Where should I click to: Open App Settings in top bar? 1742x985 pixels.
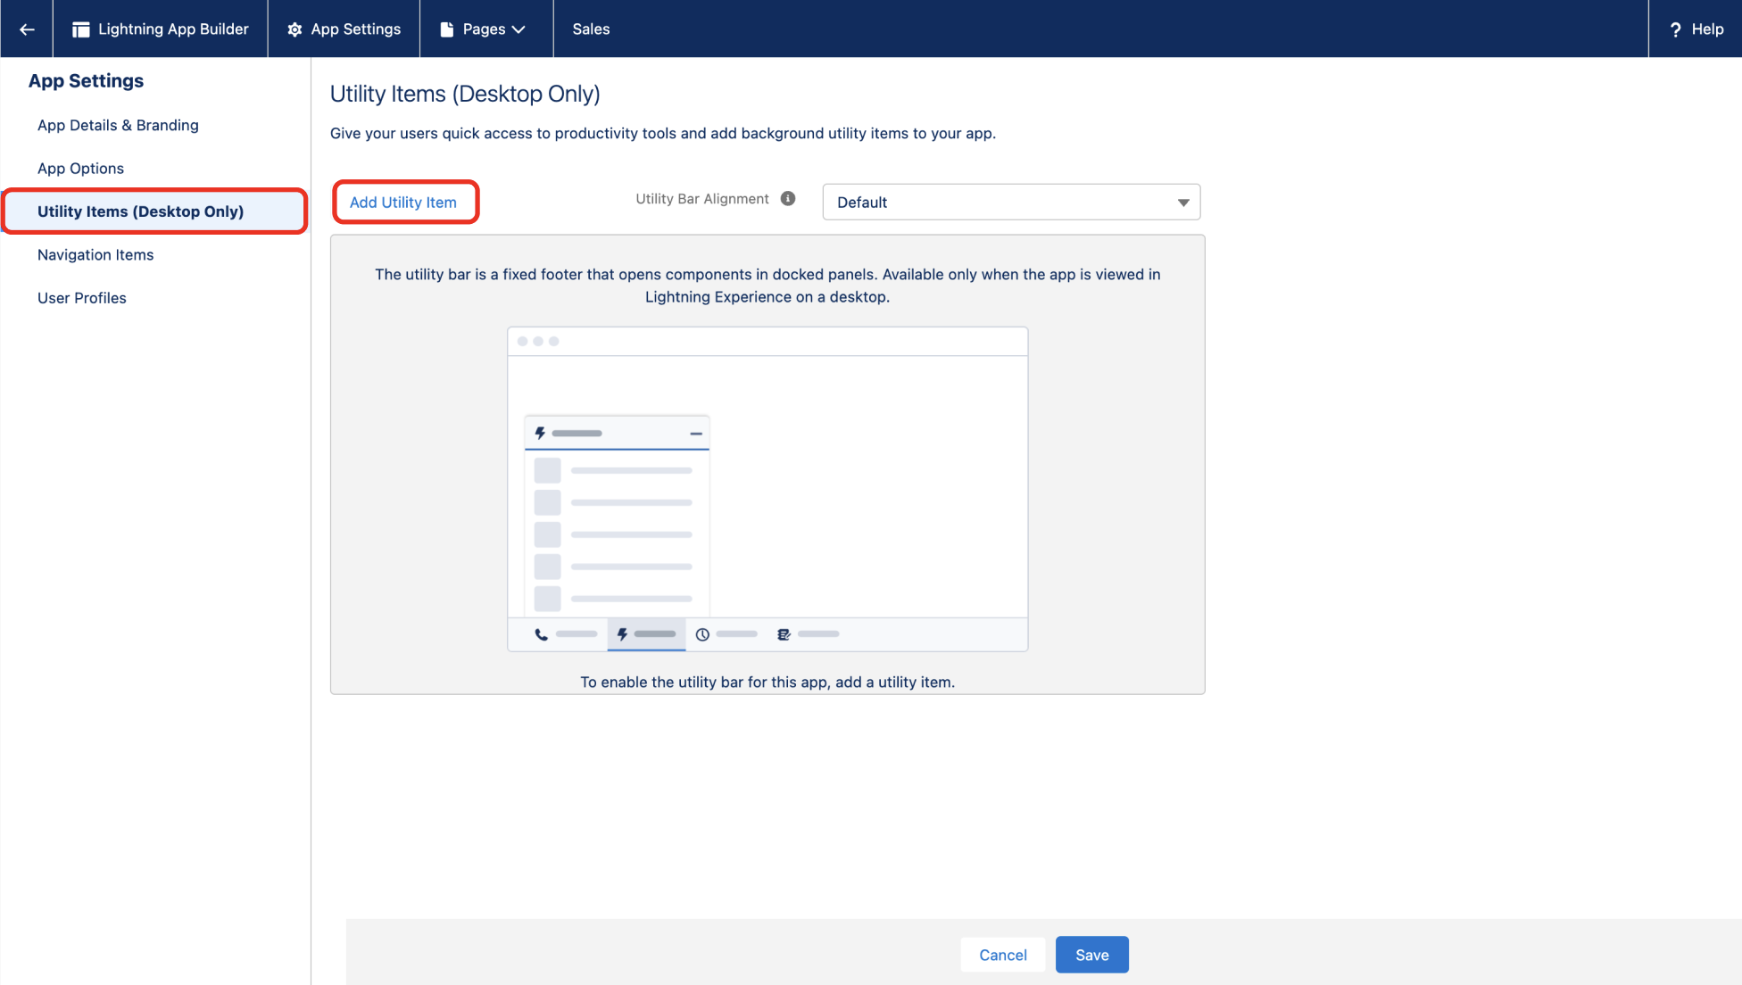click(x=344, y=29)
